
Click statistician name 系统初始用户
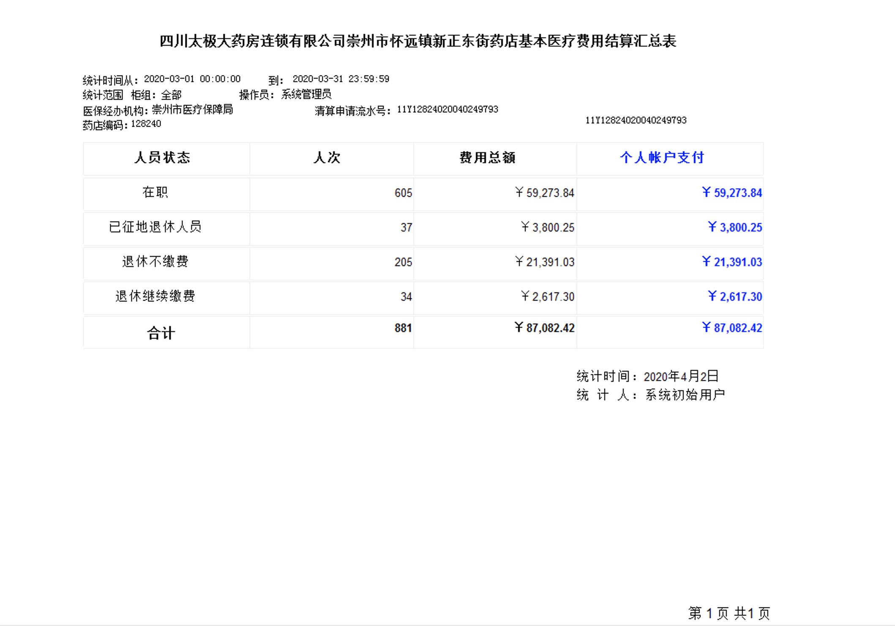point(685,395)
